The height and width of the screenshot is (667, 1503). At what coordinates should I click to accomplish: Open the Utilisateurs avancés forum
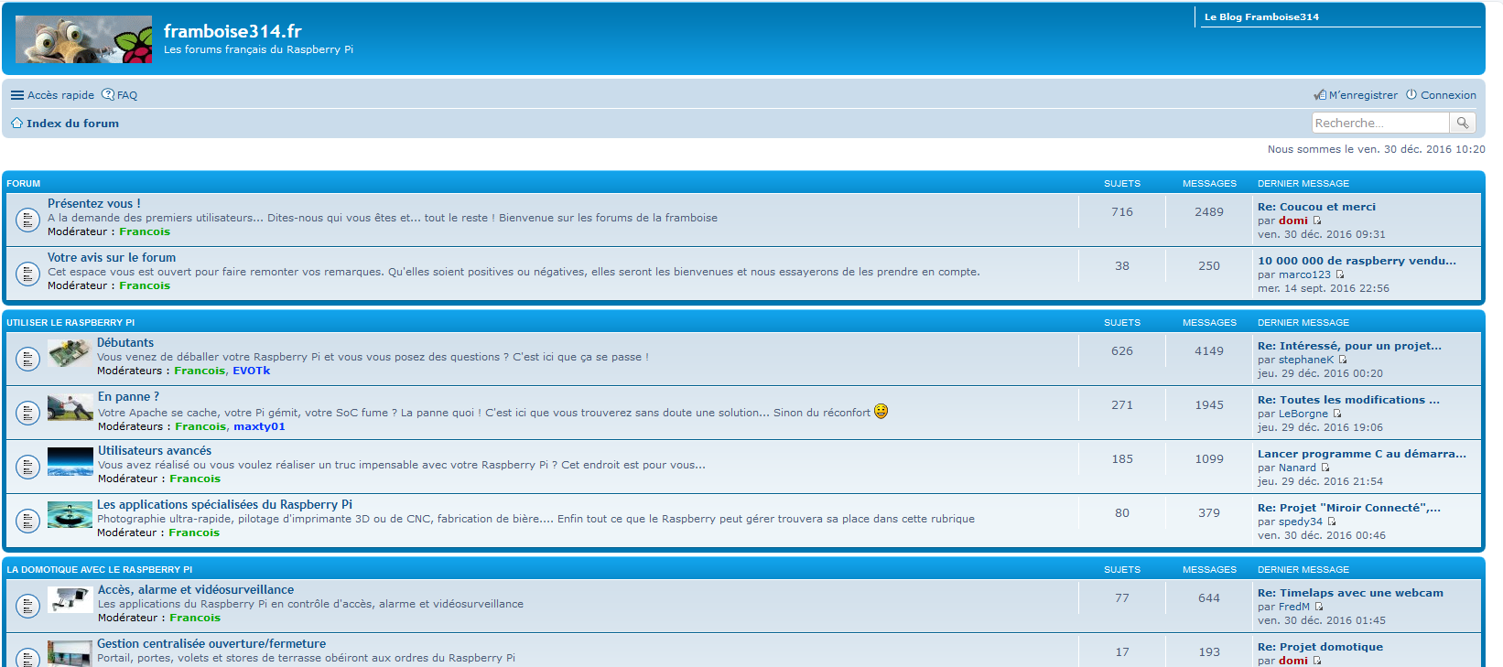coord(155,450)
